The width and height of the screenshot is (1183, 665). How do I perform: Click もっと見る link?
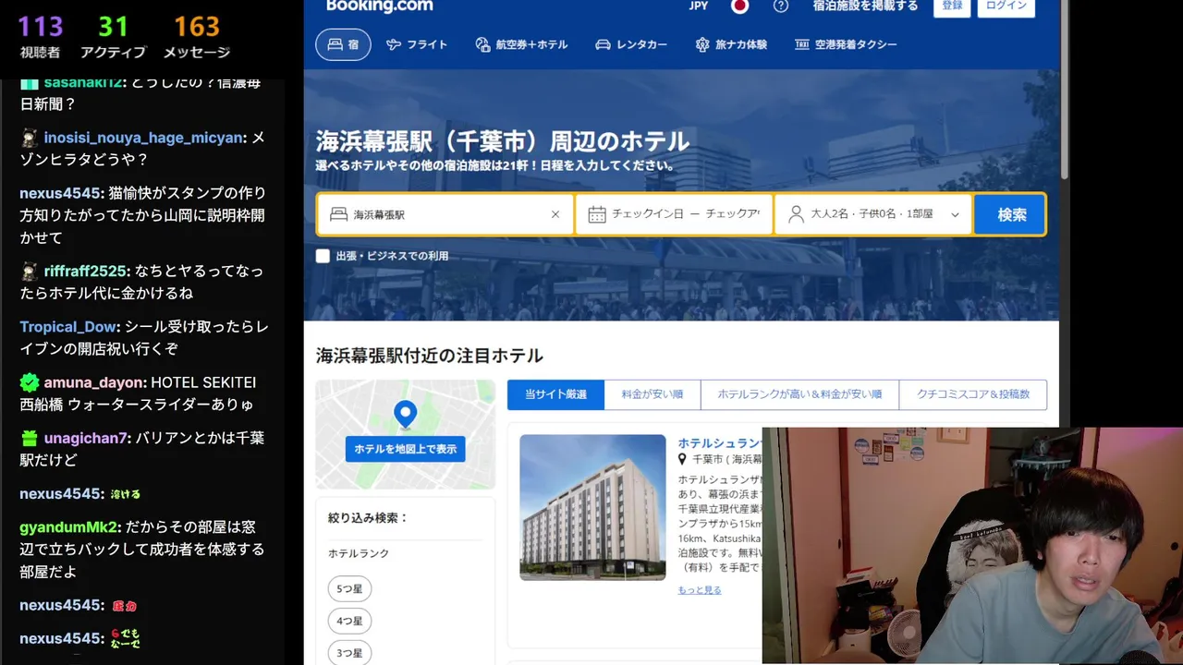pos(700,590)
